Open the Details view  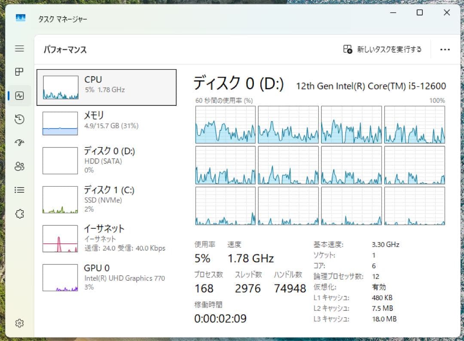click(19, 190)
